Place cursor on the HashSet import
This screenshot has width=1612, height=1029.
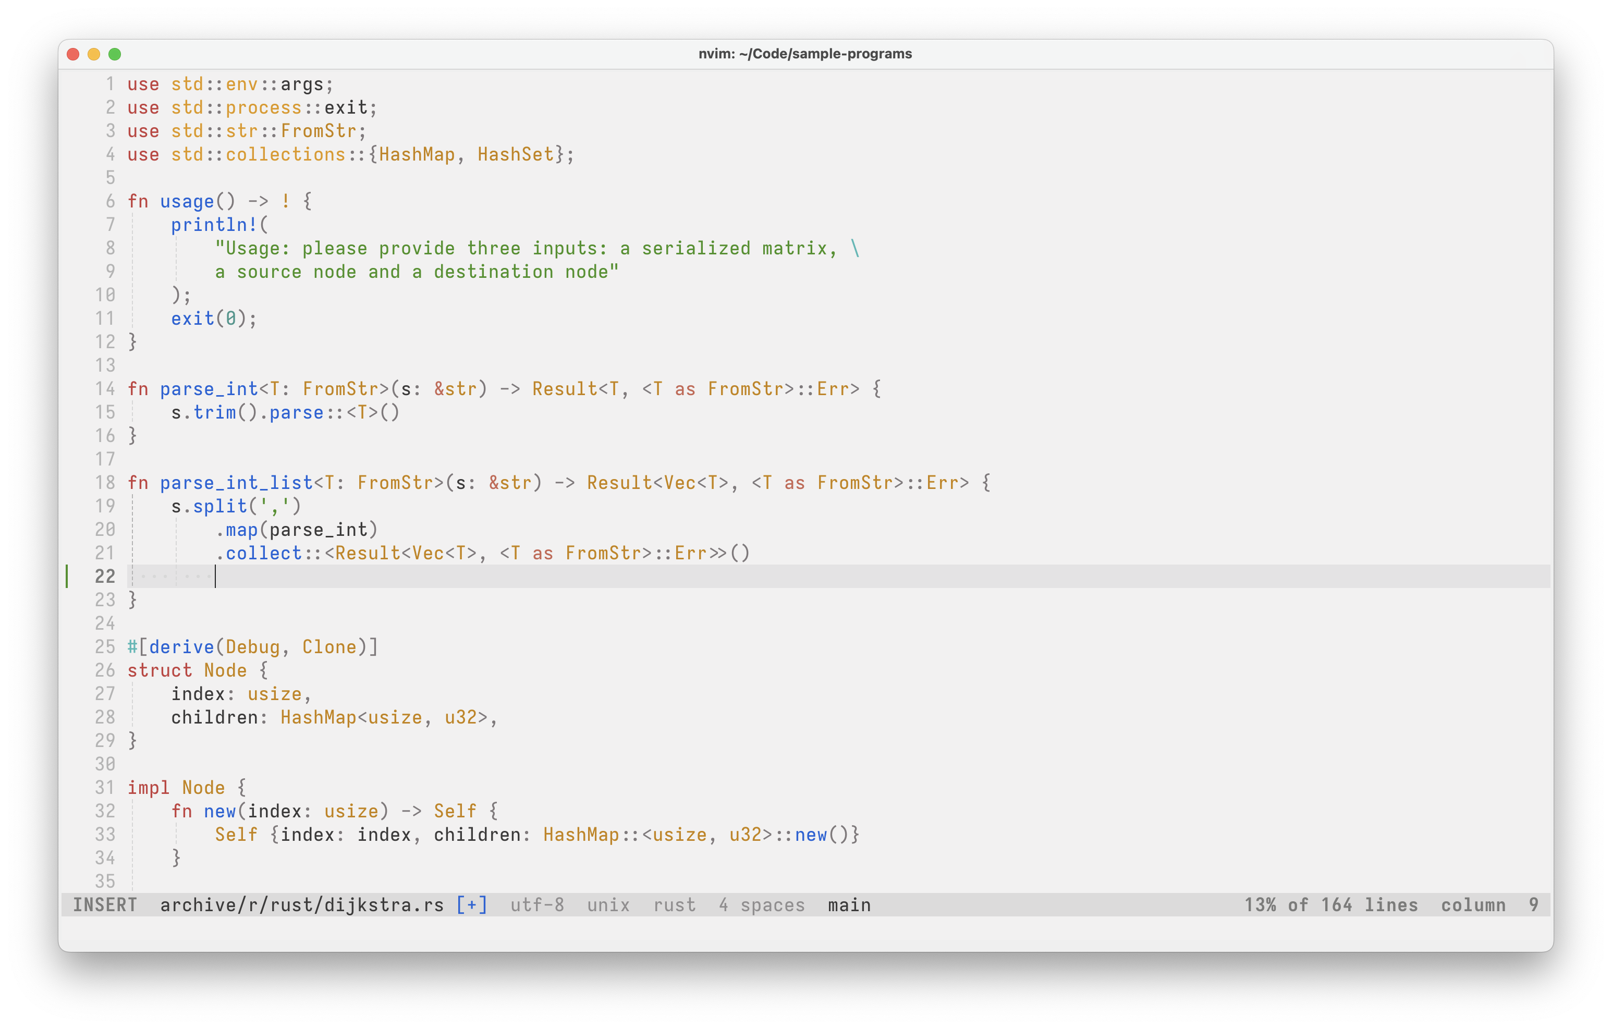coord(516,155)
